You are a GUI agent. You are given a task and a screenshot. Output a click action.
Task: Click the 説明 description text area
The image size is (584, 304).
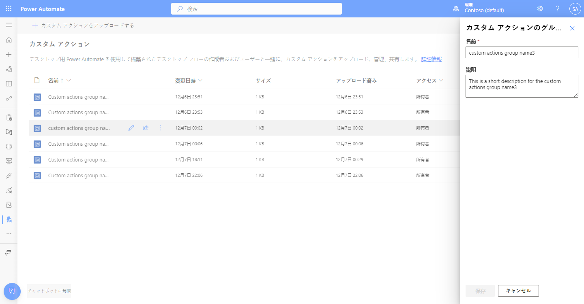click(x=522, y=86)
